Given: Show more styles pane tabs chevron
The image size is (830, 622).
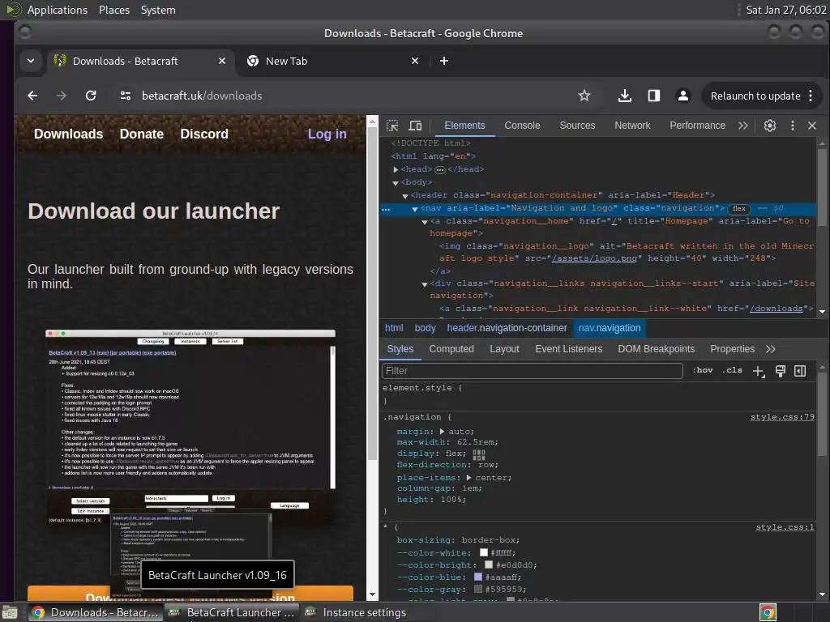Looking at the screenshot, I should [x=771, y=349].
